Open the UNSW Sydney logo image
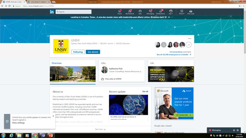The width and height of the screenshot is (246, 138). [x=61, y=46]
